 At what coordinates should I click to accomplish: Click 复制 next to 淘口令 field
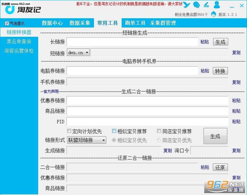tap(236, 150)
